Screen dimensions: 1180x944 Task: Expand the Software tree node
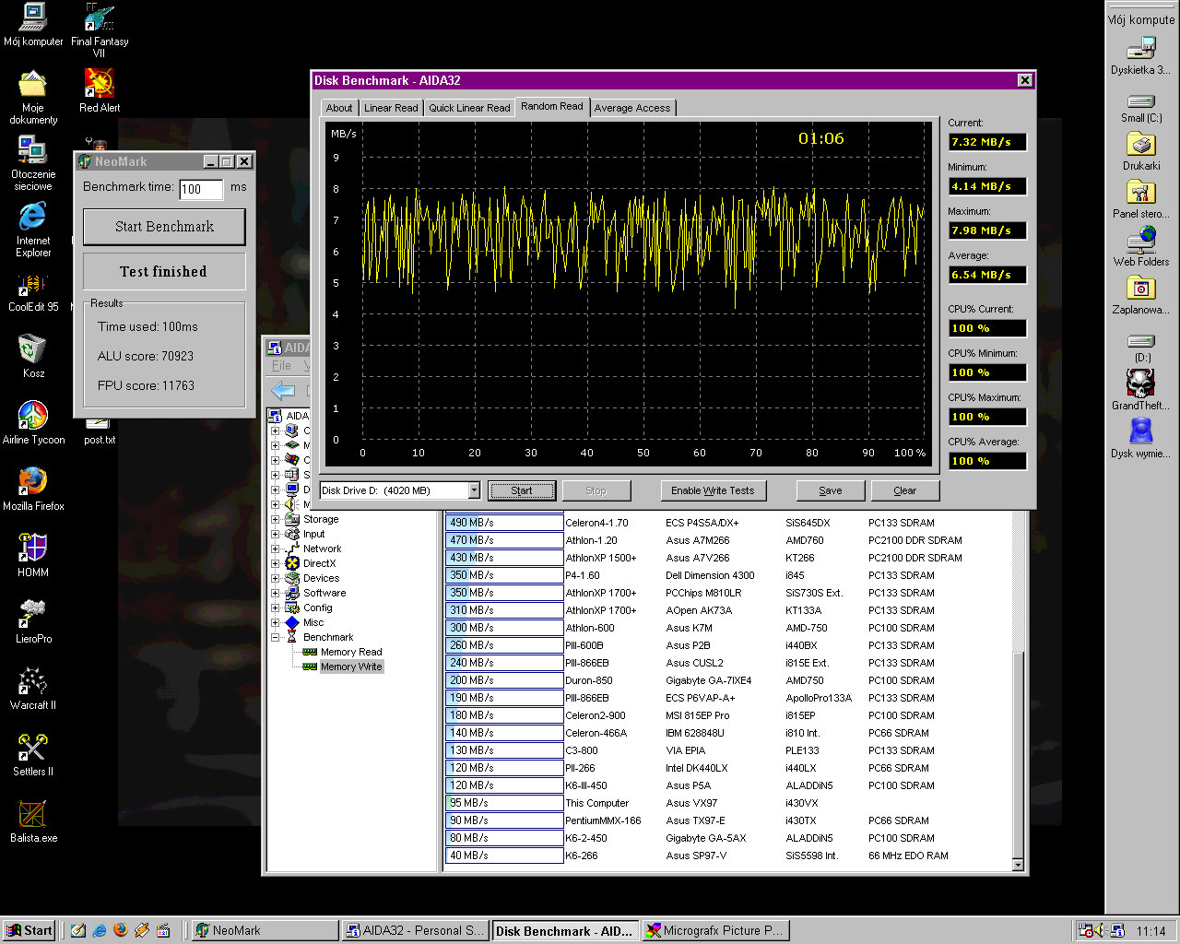275,593
